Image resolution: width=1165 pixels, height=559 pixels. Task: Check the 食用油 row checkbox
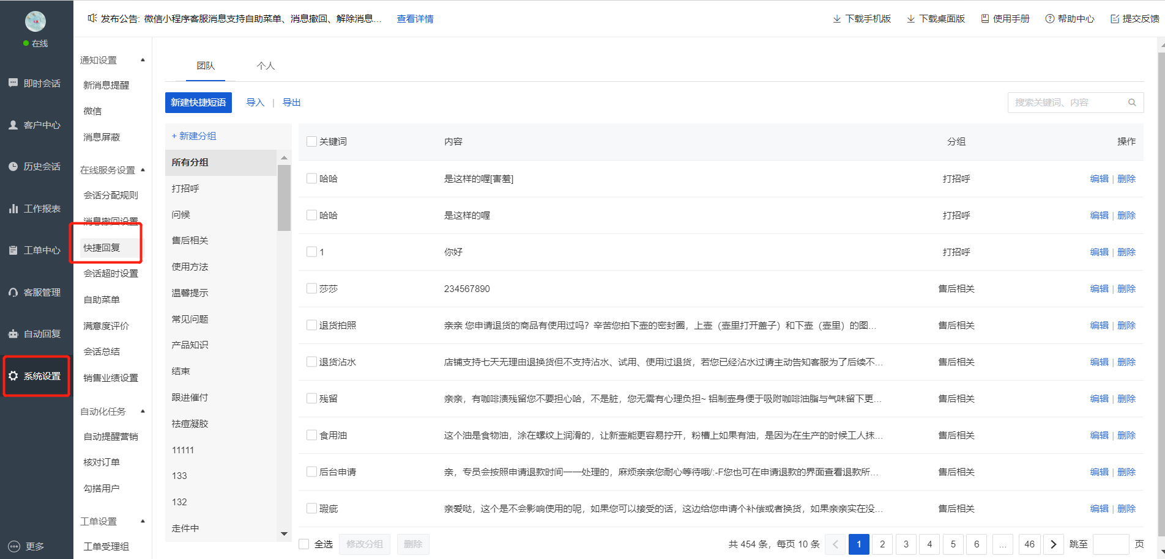tap(311, 435)
